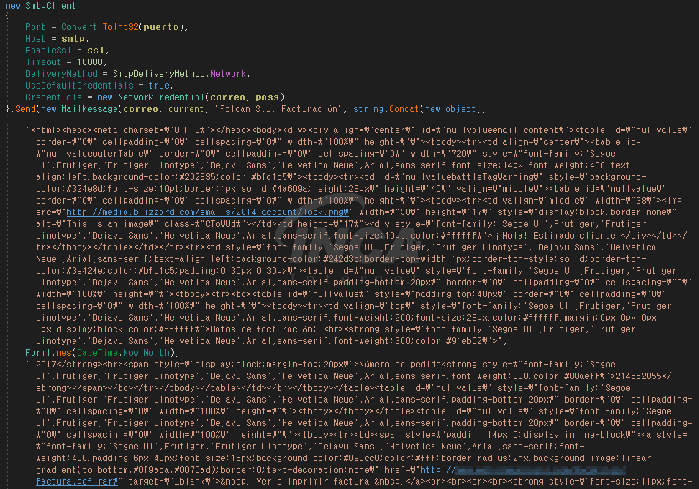Click the DeliveryMethod property name
The height and width of the screenshot is (489, 699).
click(61, 74)
